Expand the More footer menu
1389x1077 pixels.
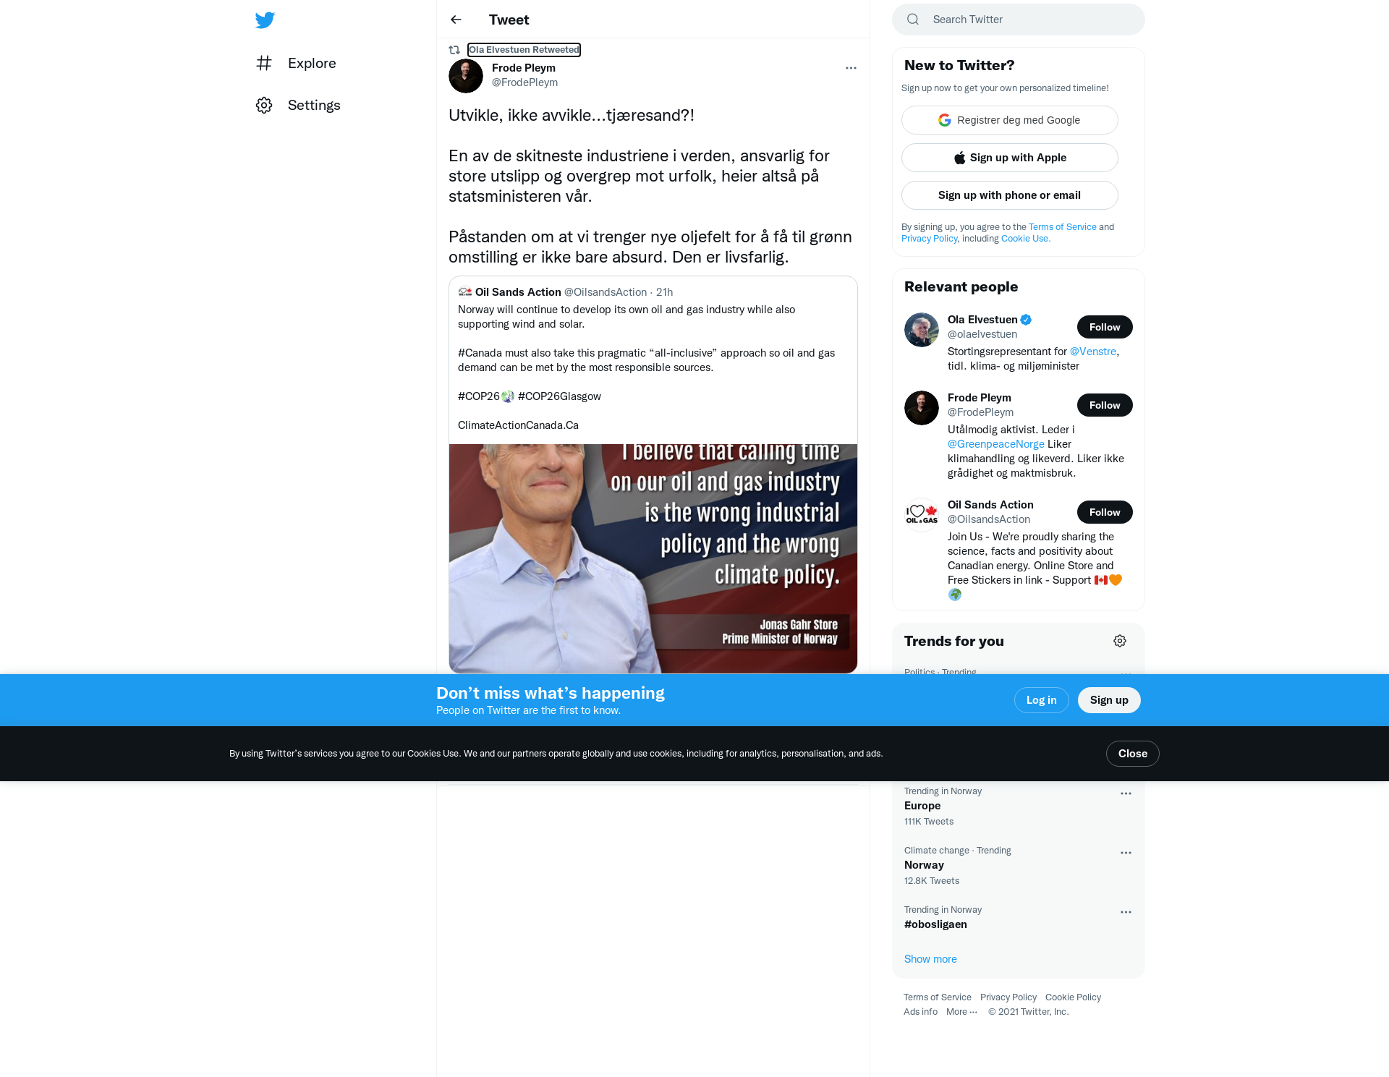(x=961, y=1012)
